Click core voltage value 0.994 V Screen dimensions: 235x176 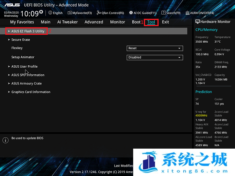(219, 54)
